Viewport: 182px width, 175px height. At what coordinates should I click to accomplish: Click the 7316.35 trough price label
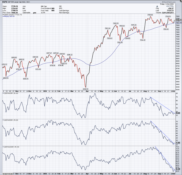[143, 40]
